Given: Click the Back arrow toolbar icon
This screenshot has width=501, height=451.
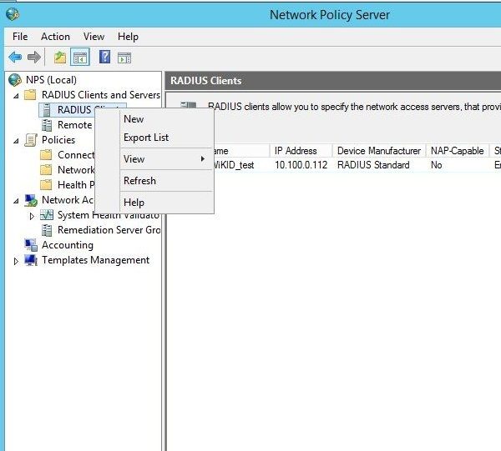Looking at the screenshot, I should coord(15,58).
